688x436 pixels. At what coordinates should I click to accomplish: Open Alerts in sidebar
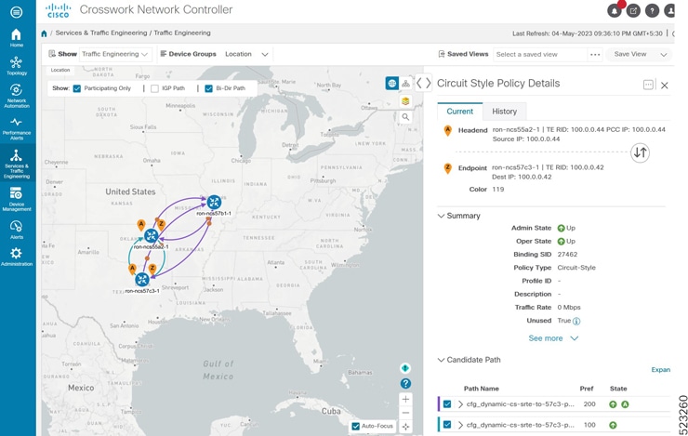[x=16, y=230]
